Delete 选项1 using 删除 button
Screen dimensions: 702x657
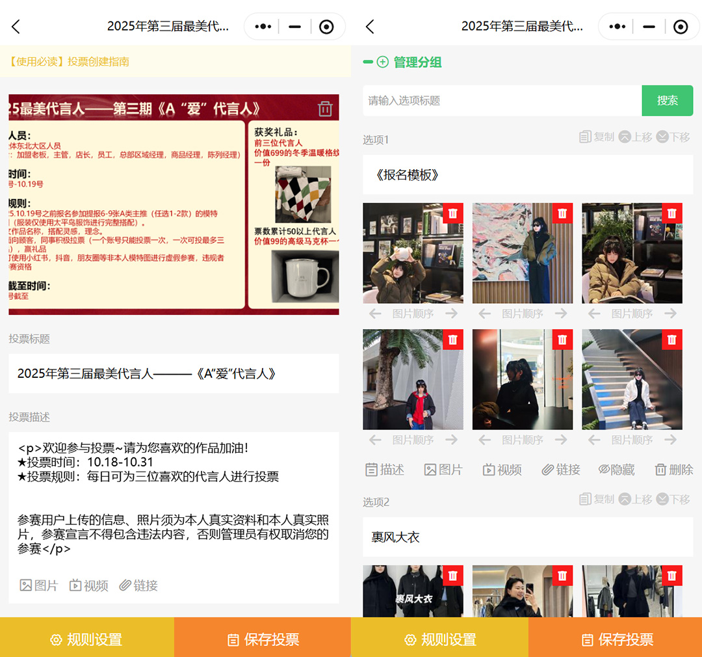tap(673, 470)
